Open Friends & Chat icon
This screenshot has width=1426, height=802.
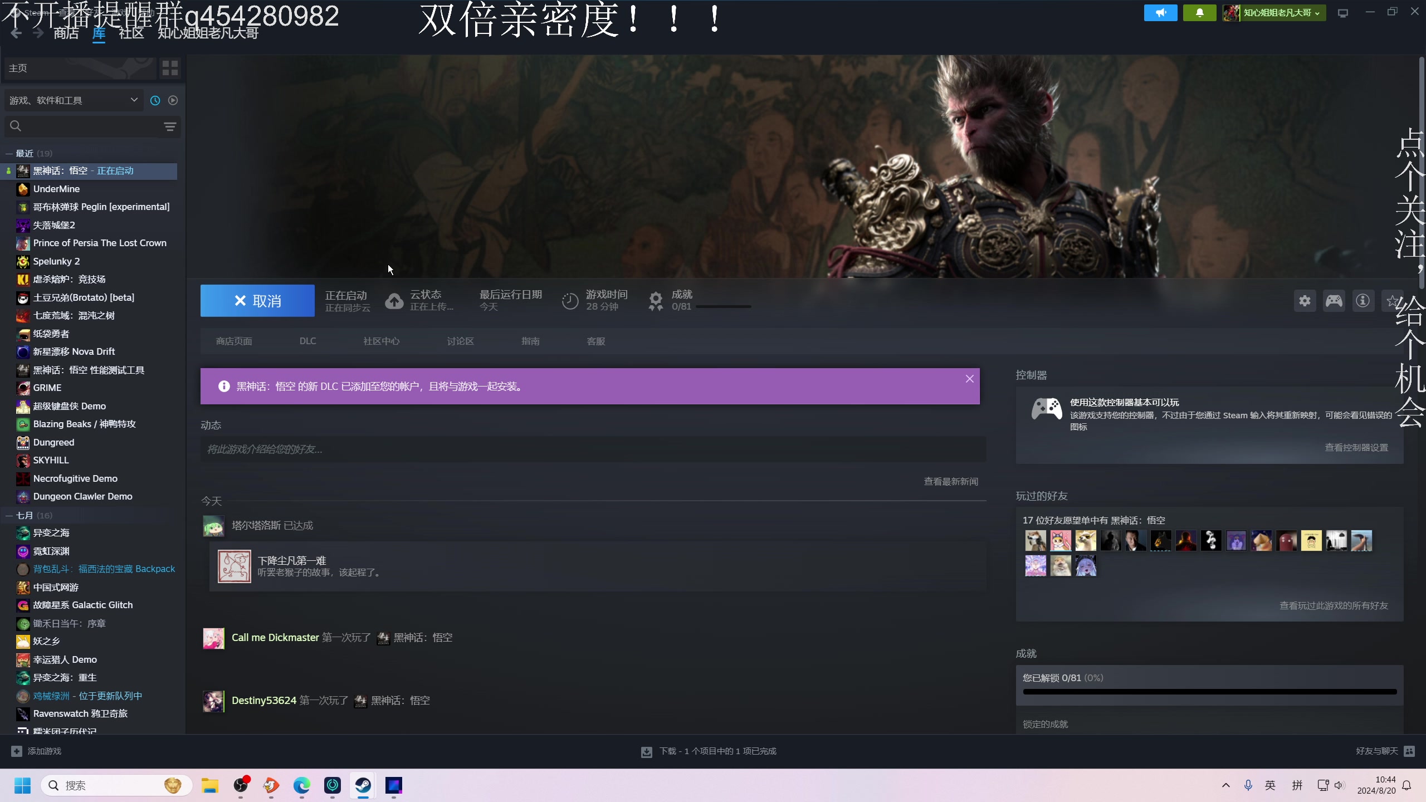tap(1409, 751)
